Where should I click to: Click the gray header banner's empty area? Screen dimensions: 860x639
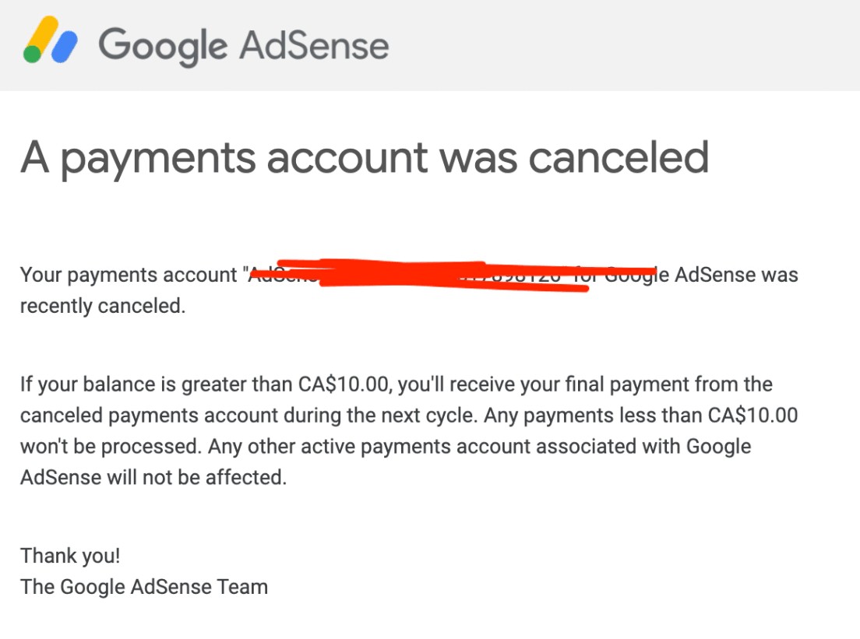pos(623,44)
